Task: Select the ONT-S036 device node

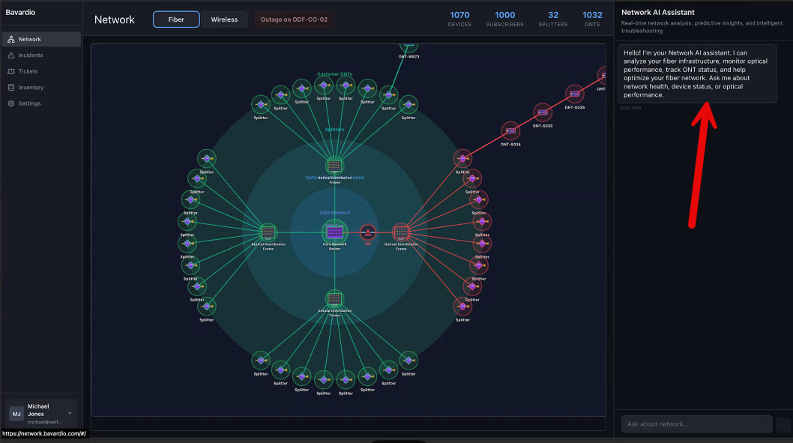Action: (x=574, y=94)
